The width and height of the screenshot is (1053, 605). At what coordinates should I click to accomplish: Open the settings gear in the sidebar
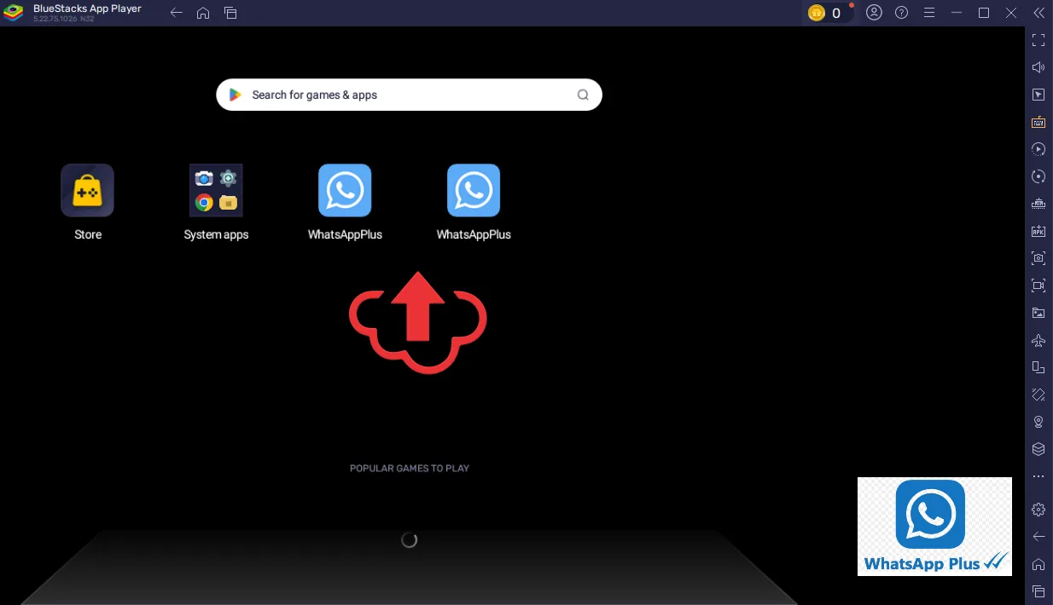(x=1038, y=510)
